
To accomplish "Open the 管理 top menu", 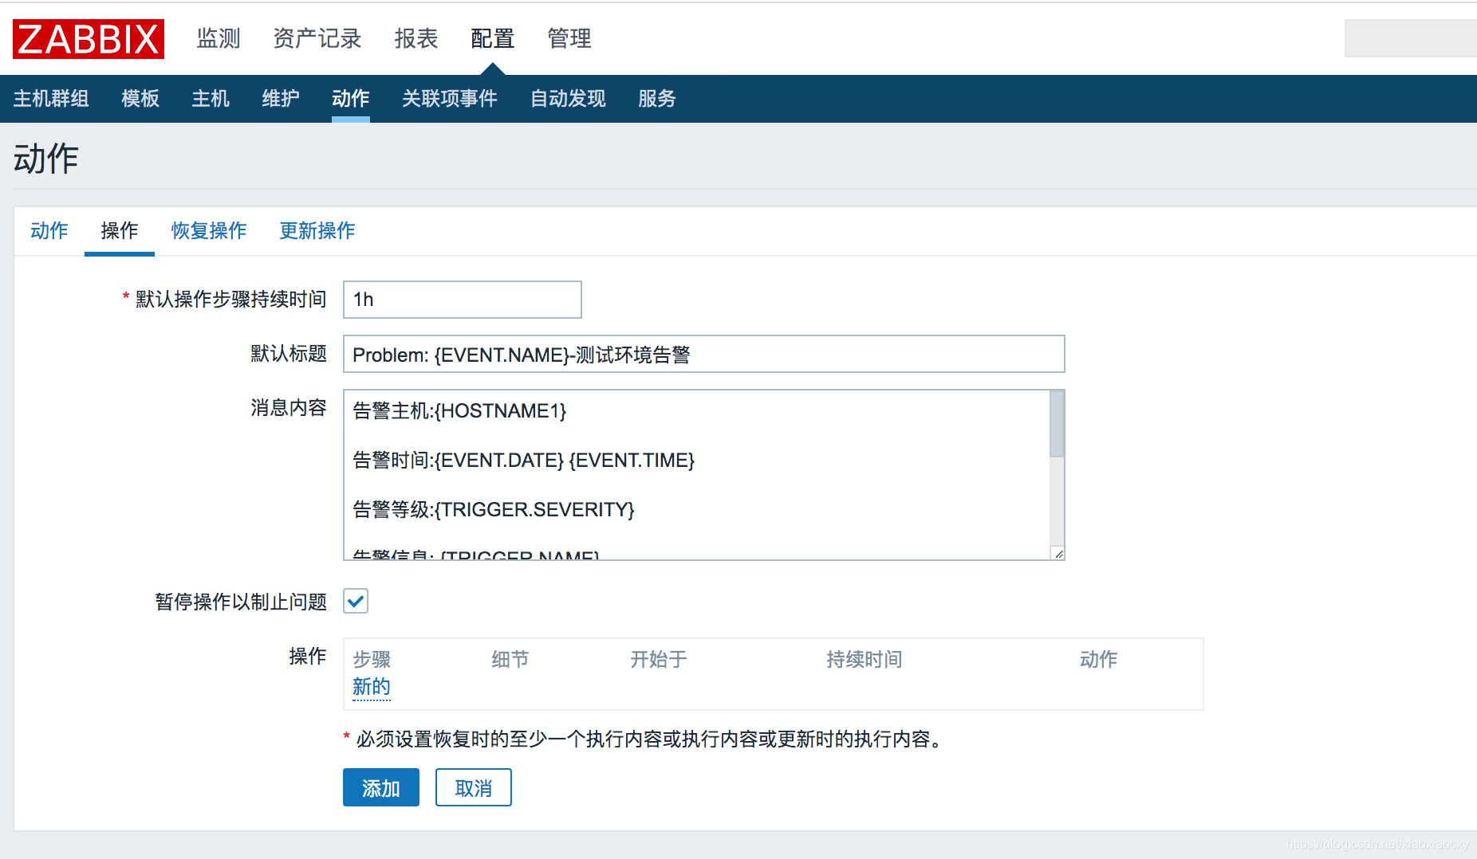I will click(569, 38).
